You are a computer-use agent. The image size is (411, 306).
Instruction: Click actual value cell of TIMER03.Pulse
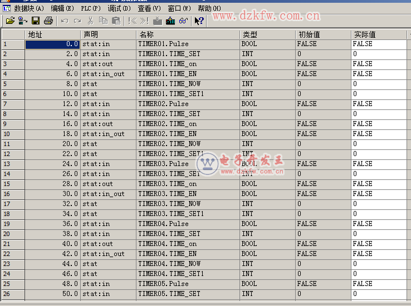(379, 164)
